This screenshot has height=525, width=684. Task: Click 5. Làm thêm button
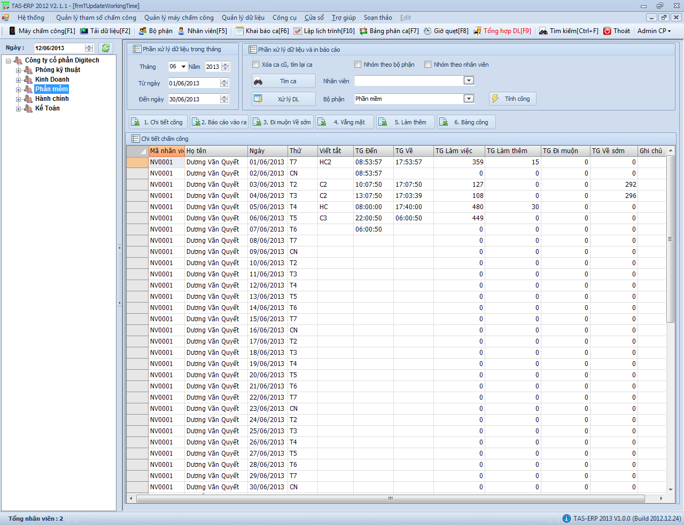(x=406, y=122)
